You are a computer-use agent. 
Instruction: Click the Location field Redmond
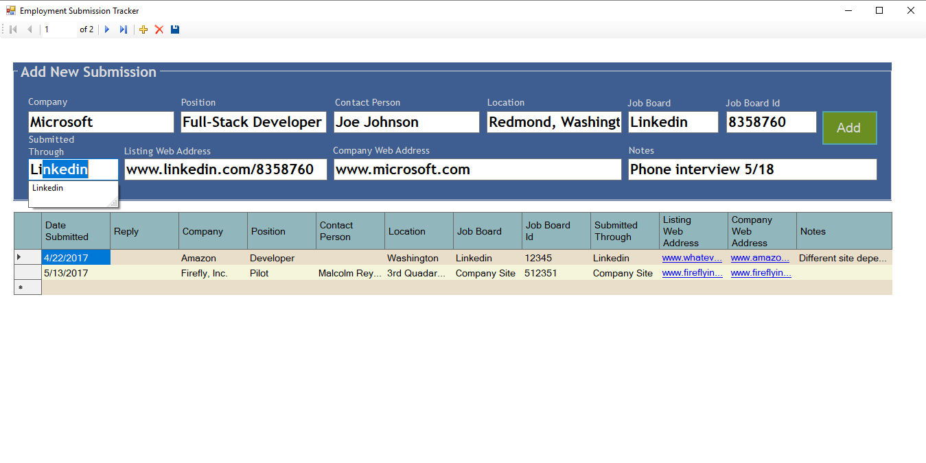(555, 122)
